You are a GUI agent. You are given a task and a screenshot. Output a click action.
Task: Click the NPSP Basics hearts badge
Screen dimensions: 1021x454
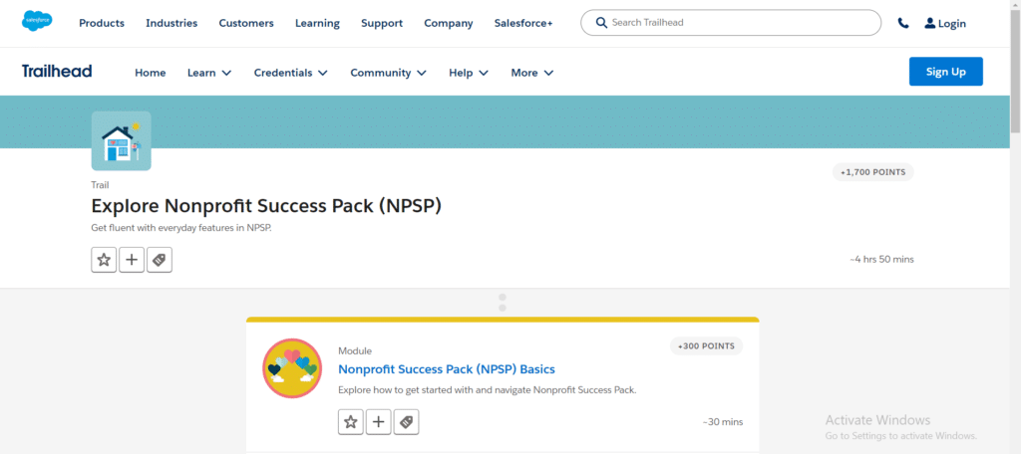[x=292, y=368]
